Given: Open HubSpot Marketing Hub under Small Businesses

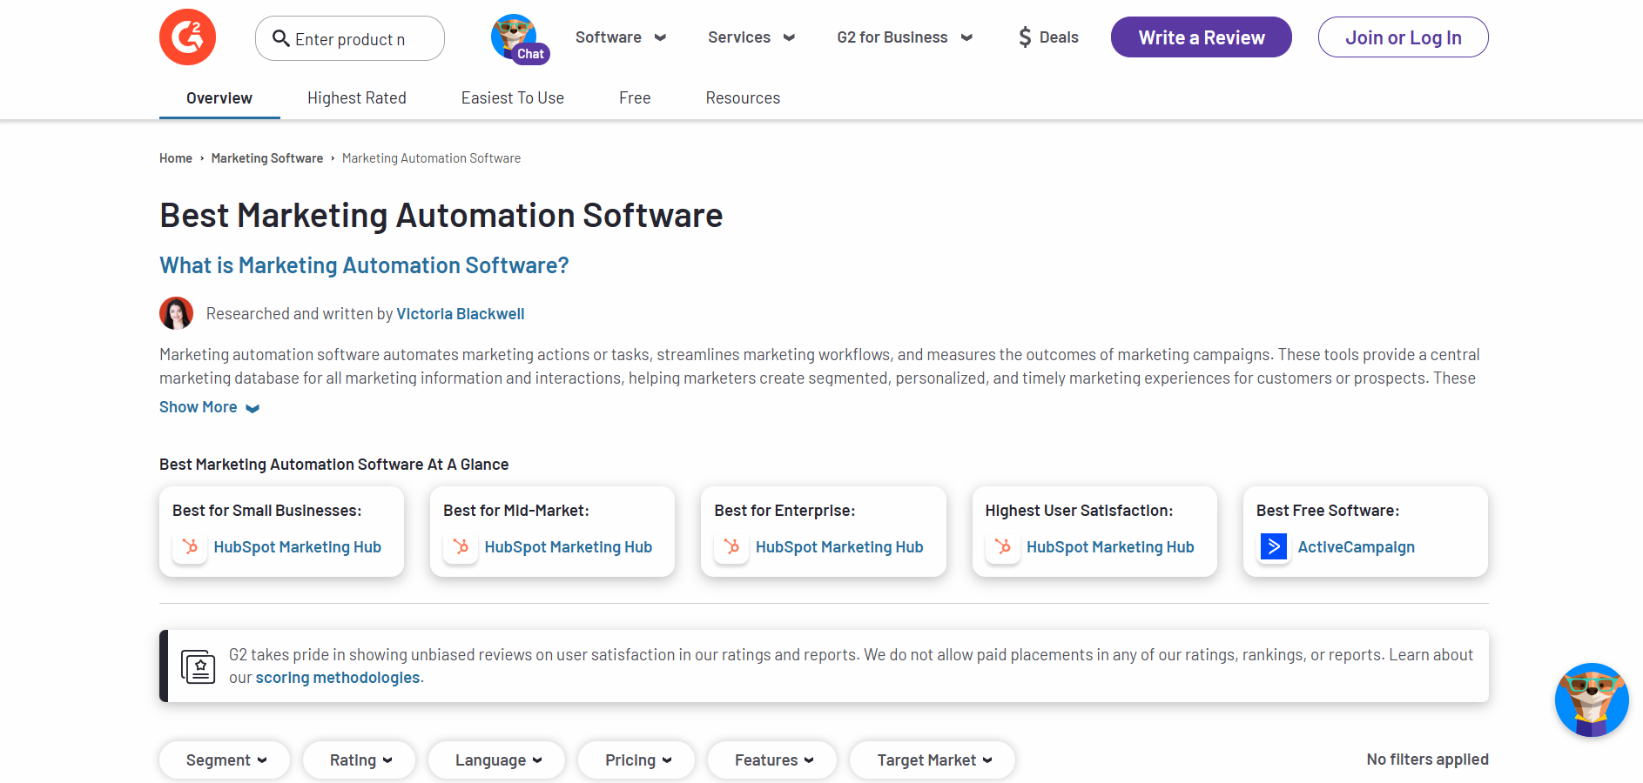Looking at the screenshot, I should point(298,547).
